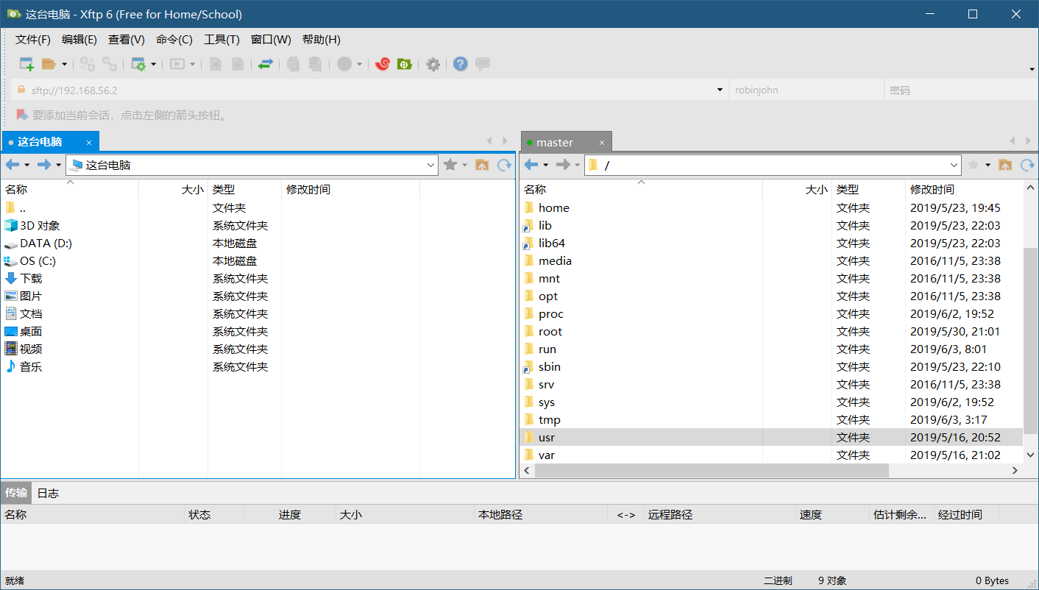Click the green Xftp folder icon
The width and height of the screenshot is (1039, 590).
pyautogui.click(x=404, y=64)
